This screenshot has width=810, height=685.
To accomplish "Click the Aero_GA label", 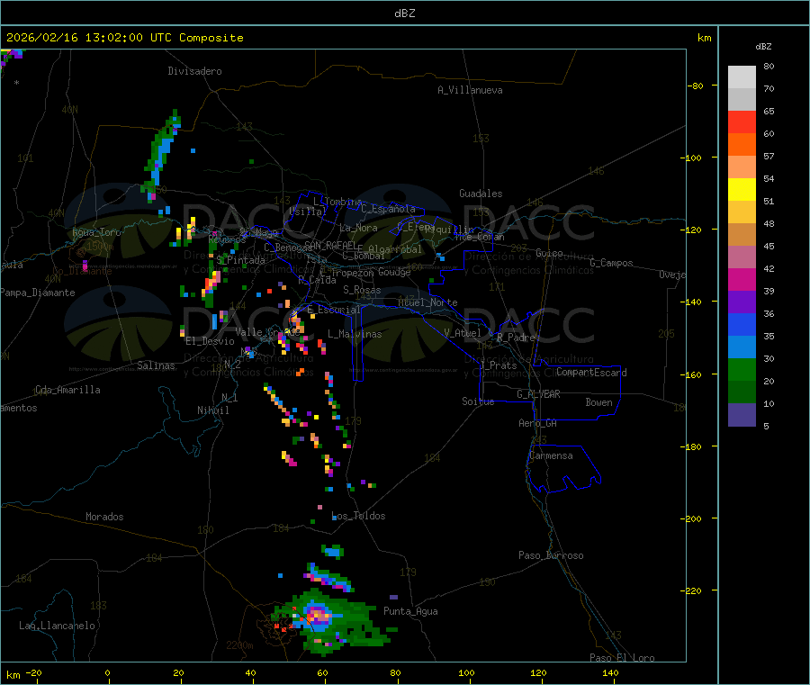I will tap(538, 423).
